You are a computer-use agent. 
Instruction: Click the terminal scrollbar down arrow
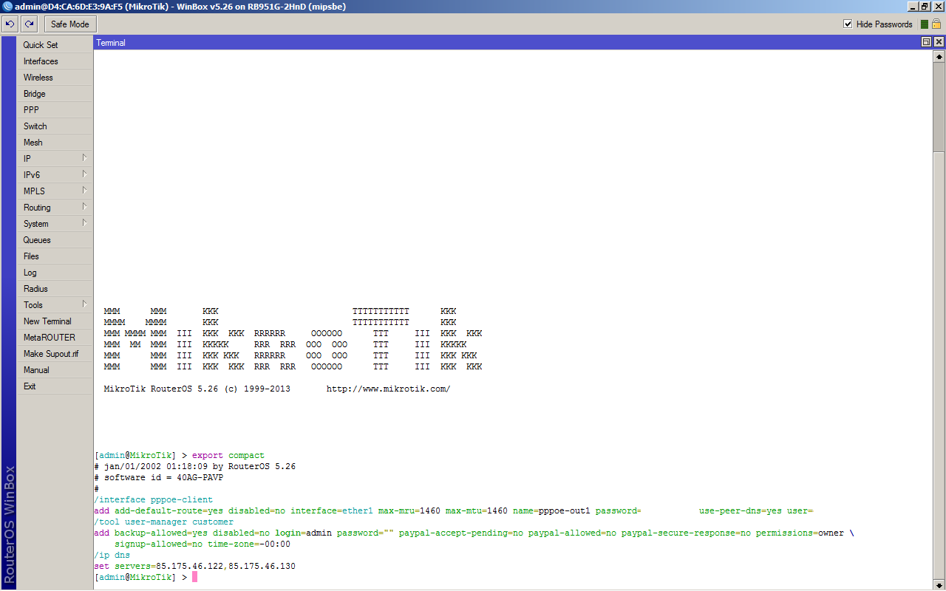point(939,584)
